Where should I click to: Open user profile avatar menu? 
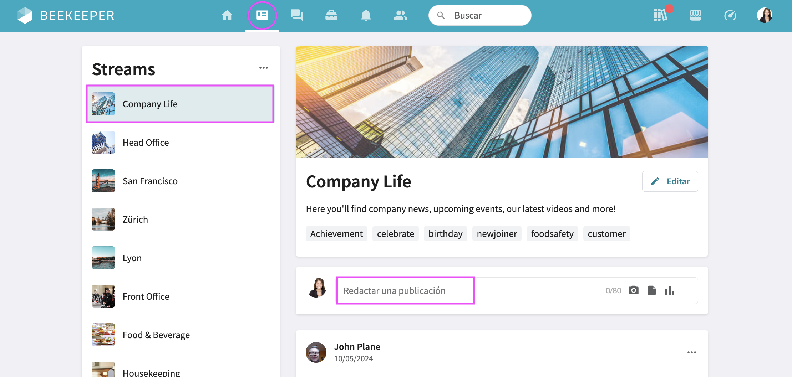[x=765, y=15]
